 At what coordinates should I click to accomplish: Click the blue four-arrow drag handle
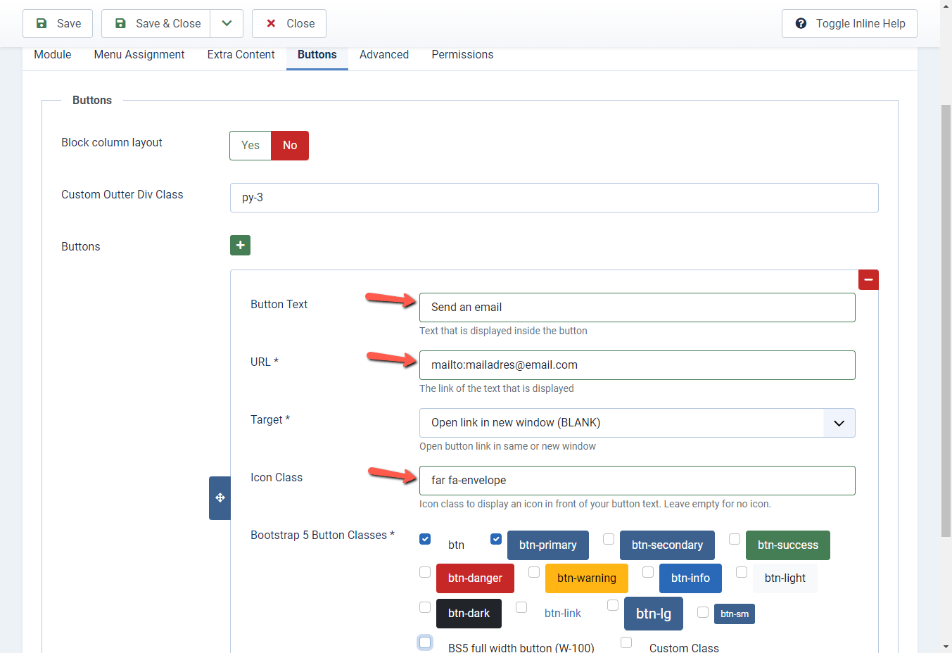[x=219, y=497]
